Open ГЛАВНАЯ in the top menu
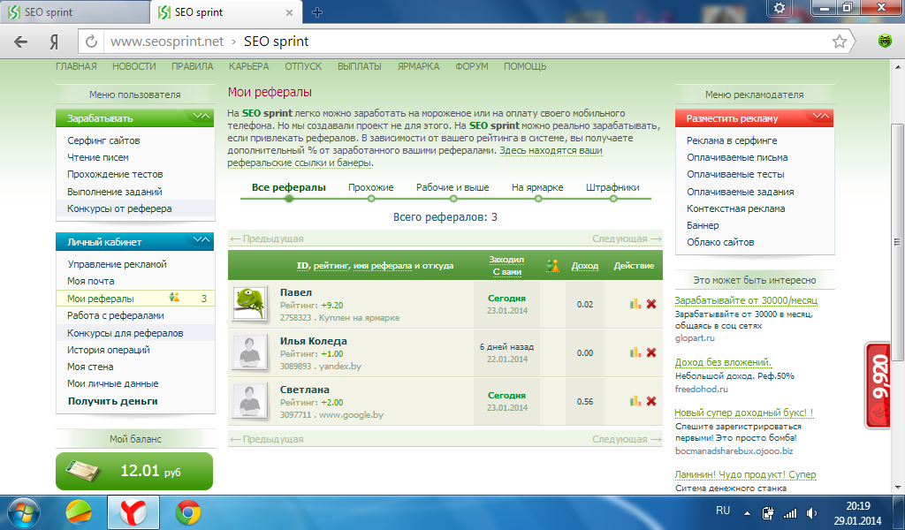Screen dimensions: 905x530 pos(76,66)
